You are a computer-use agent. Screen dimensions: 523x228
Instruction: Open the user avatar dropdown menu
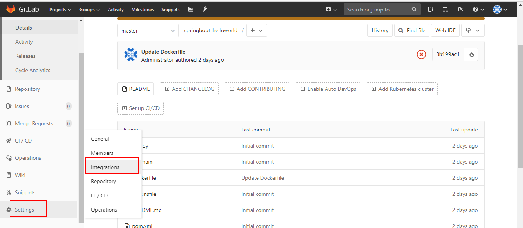pyautogui.click(x=500, y=10)
